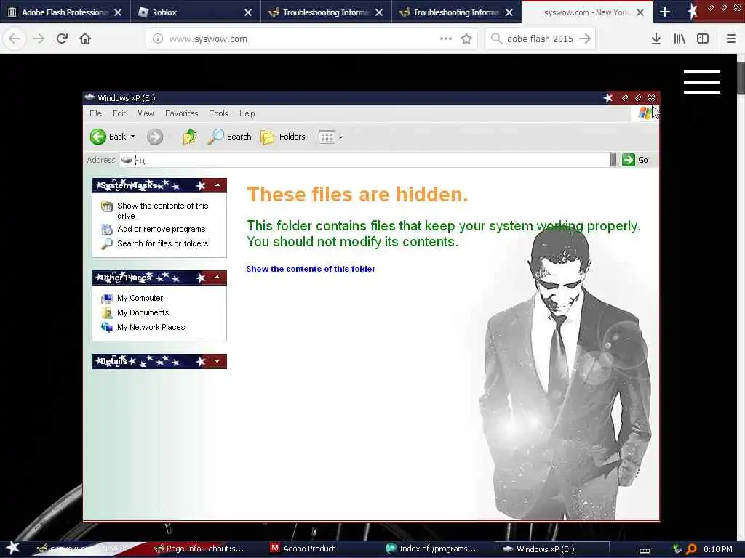Close the Roblox browser tab
Screen dimensions: 745x558
click(x=248, y=12)
